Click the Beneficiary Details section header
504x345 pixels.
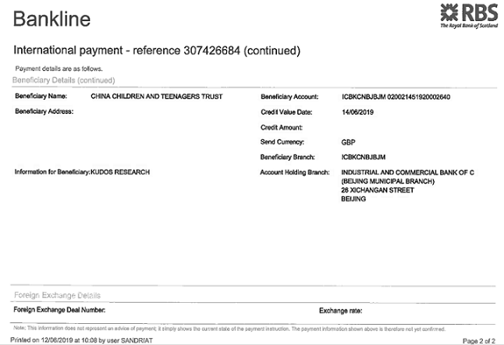(64, 80)
